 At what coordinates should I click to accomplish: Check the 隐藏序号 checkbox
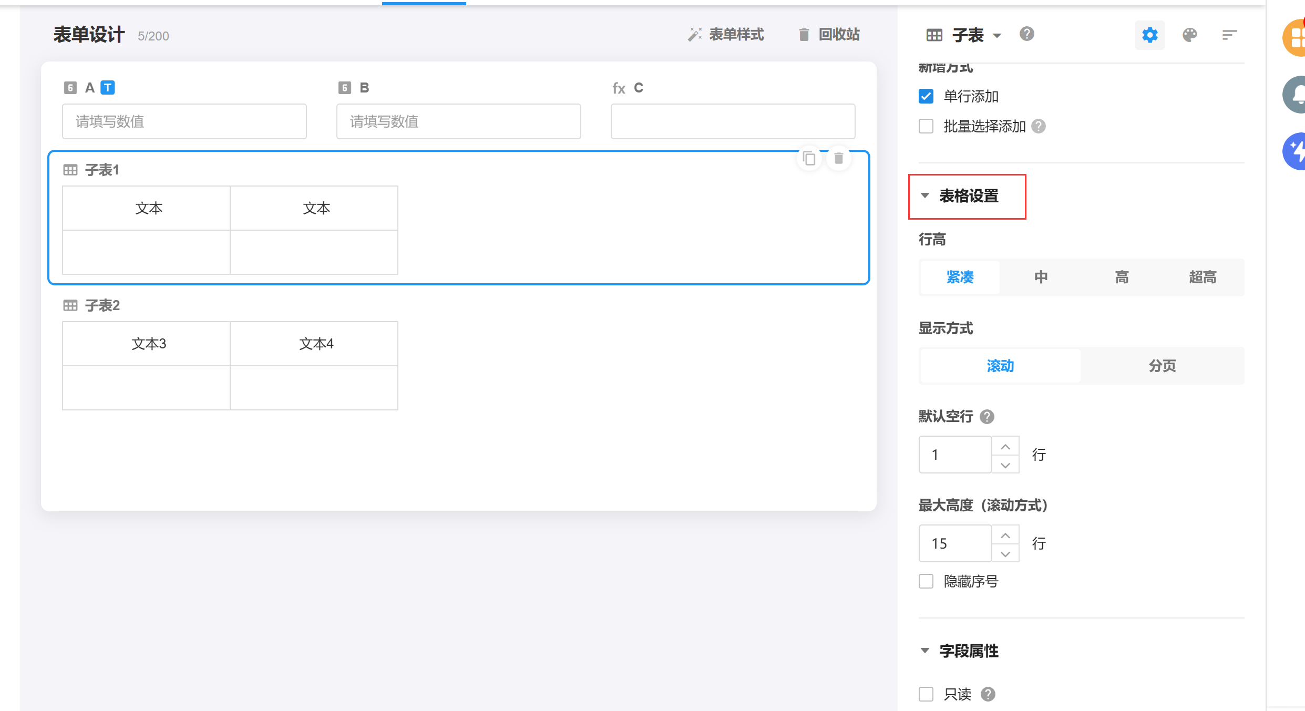click(x=926, y=581)
